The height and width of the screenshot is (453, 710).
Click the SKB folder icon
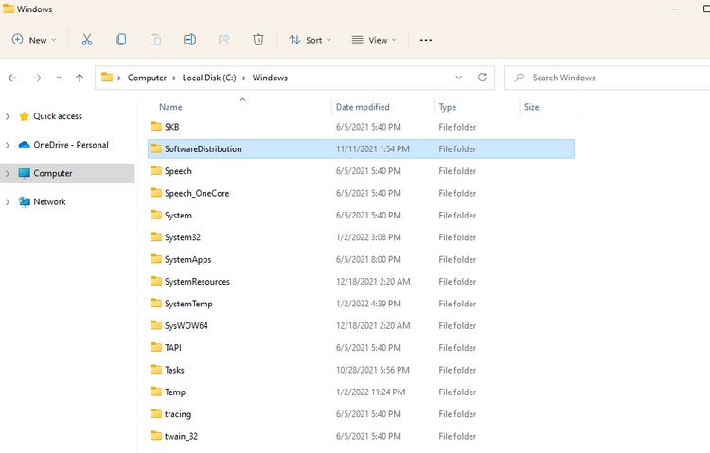click(156, 127)
